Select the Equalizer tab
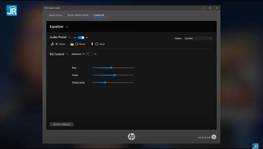Screen dimensions: 263x149 [x=99, y=15]
